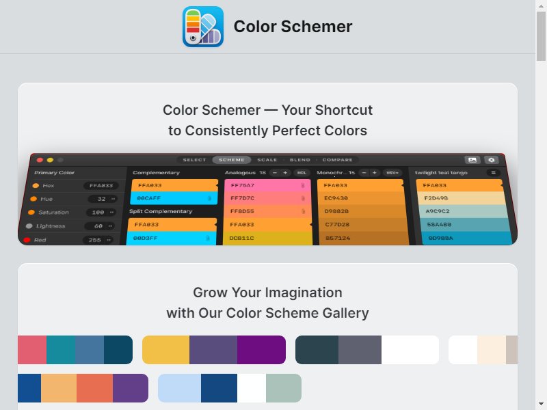Image resolution: width=547 pixels, height=410 pixels.
Task: Click the page vertical scrollbar thumb
Action: tap(541, 36)
